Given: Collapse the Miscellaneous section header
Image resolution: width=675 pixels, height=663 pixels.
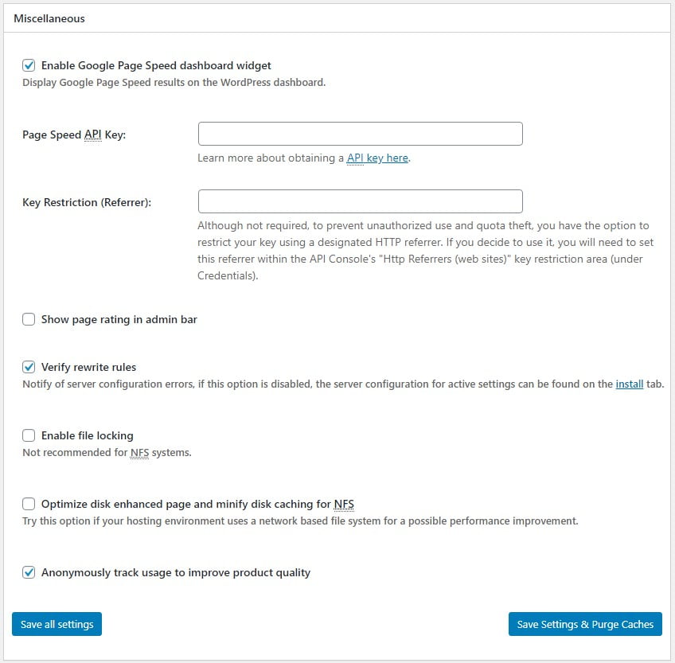Looking at the screenshot, I should point(49,18).
